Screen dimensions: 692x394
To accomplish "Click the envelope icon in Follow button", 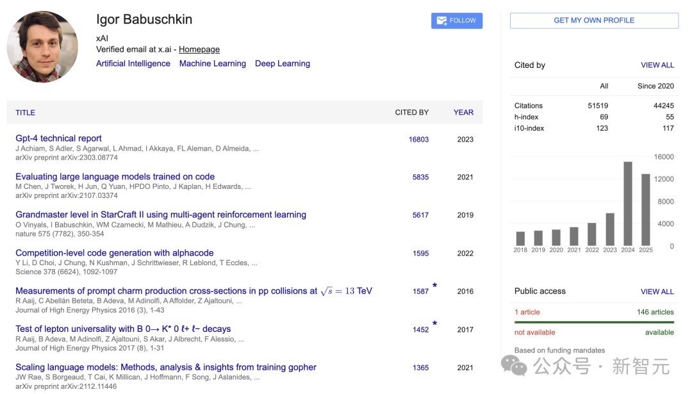I will click(x=441, y=21).
